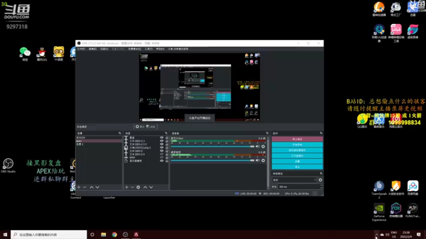Pop out the Scene Transitions dock panel
Image resolution: width=426 pixels, height=239 pixels.
click(321, 174)
